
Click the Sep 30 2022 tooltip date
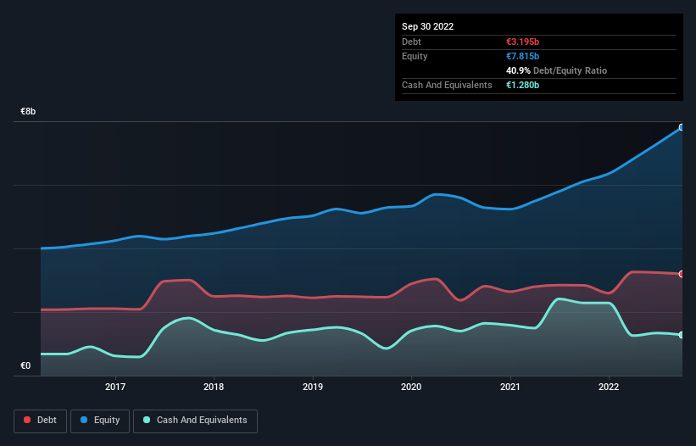click(427, 26)
